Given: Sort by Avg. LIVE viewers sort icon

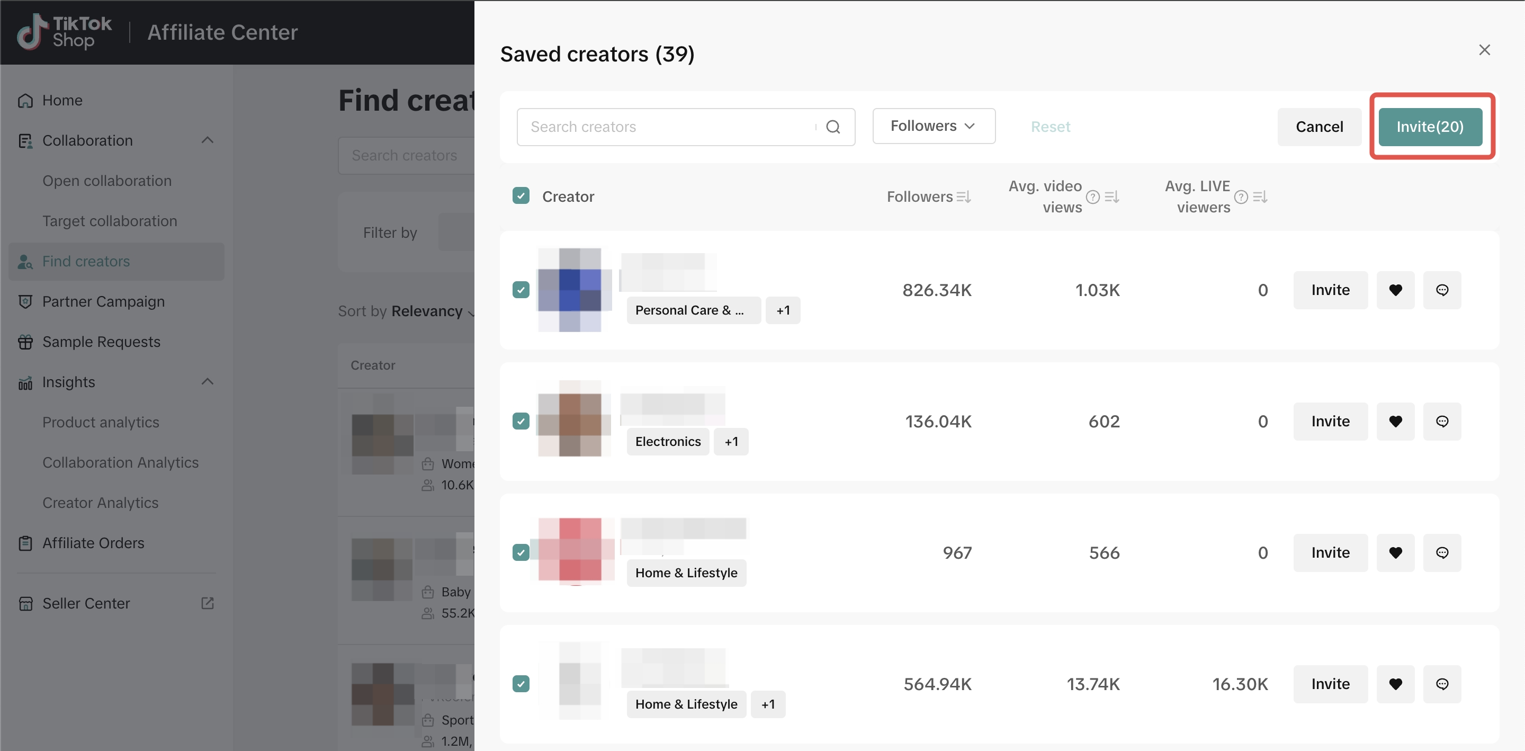Looking at the screenshot, I should click(1260, 196).
